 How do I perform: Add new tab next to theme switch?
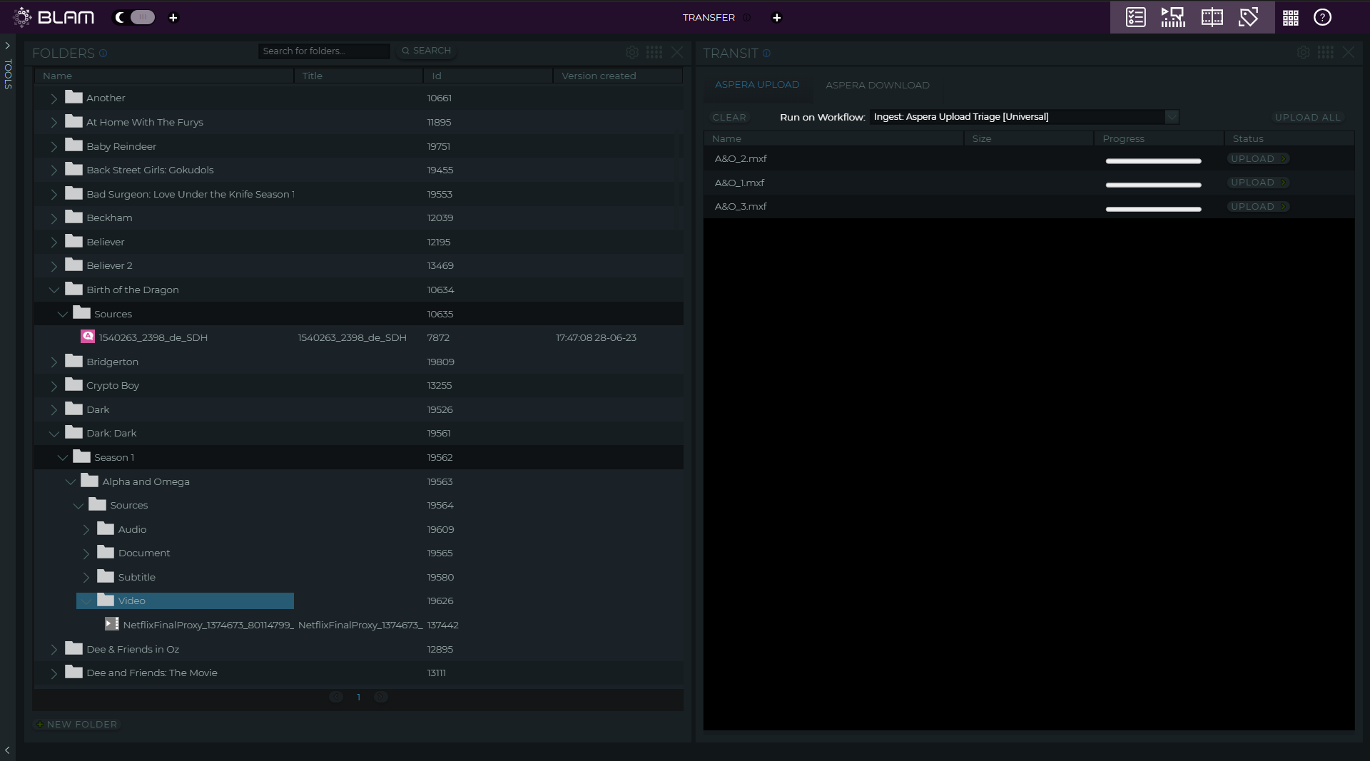click(173, 18)
